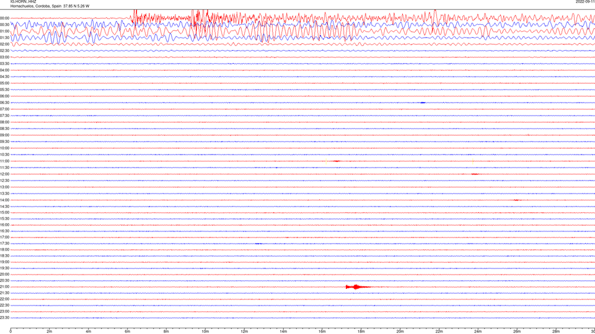Image resolution: width=595 pixels, height=334 pixels.
Task: Choose the 14:00 time row label
Action: [x=4, y=200]
